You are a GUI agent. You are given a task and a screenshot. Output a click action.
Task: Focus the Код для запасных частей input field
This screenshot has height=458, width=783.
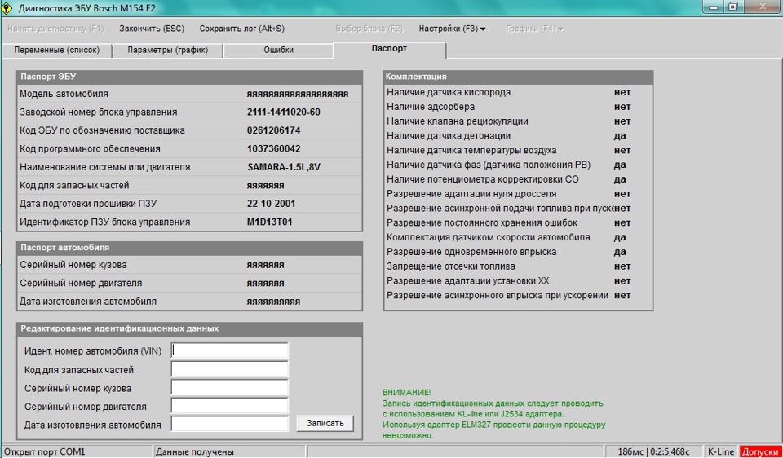pos(230,369)
